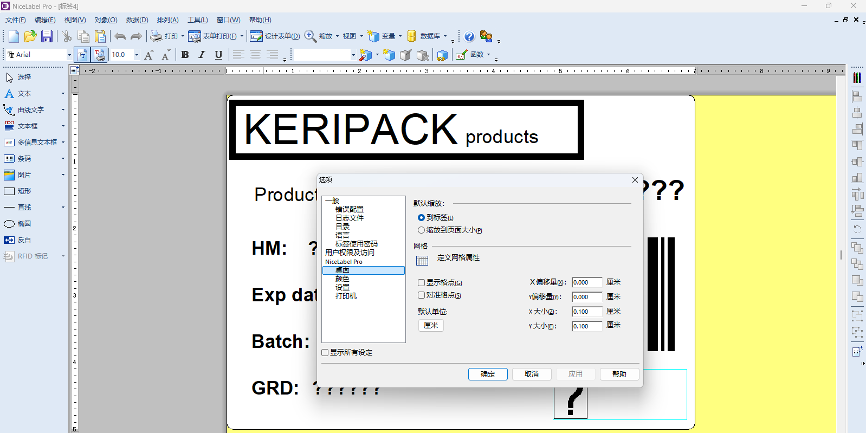Screen dimensions: 866x433
Task: Create a new label file
Action: coord(14,36)
